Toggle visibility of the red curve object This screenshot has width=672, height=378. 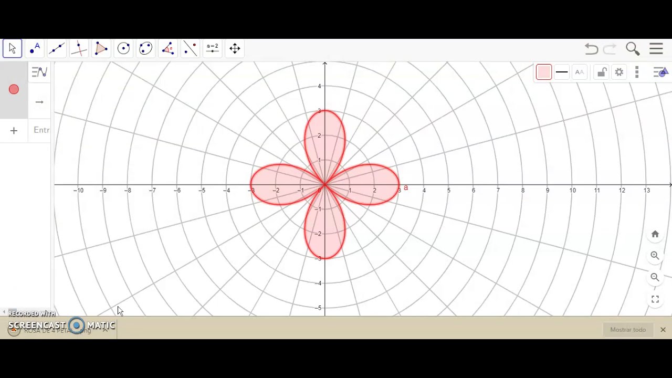(14, 90)
